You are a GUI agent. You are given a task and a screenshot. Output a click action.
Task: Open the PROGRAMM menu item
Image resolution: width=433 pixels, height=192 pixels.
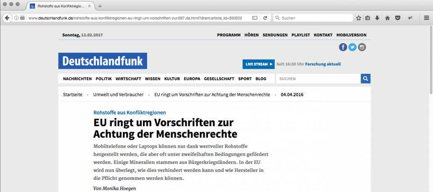229,35
